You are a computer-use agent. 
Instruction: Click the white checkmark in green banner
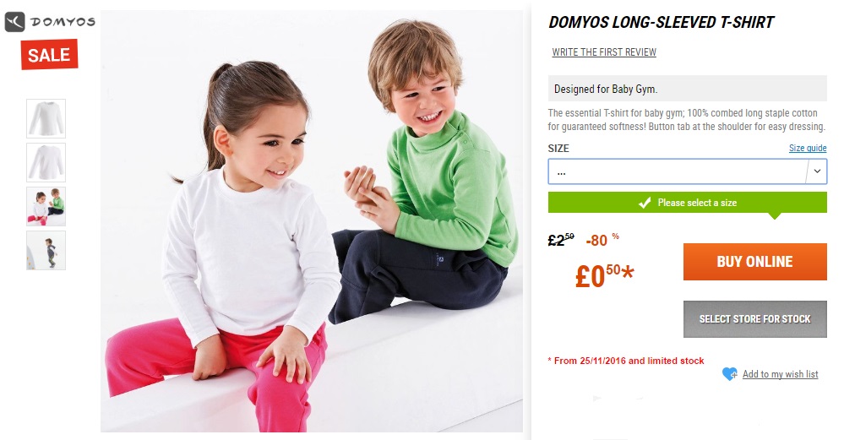tap(645, 203)
